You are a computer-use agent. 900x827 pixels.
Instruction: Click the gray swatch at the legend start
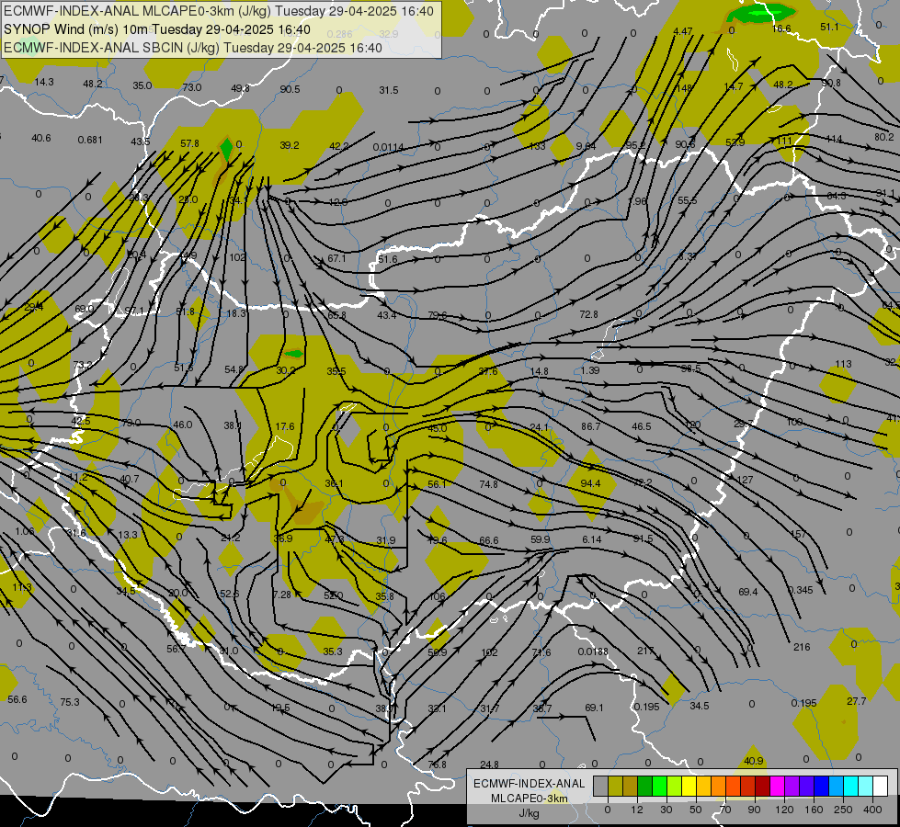coord(601,787)
